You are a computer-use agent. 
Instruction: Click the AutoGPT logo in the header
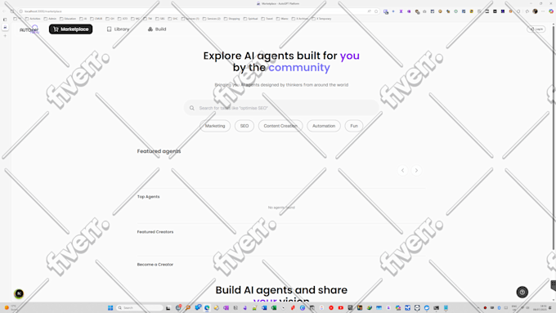[29, 29]
